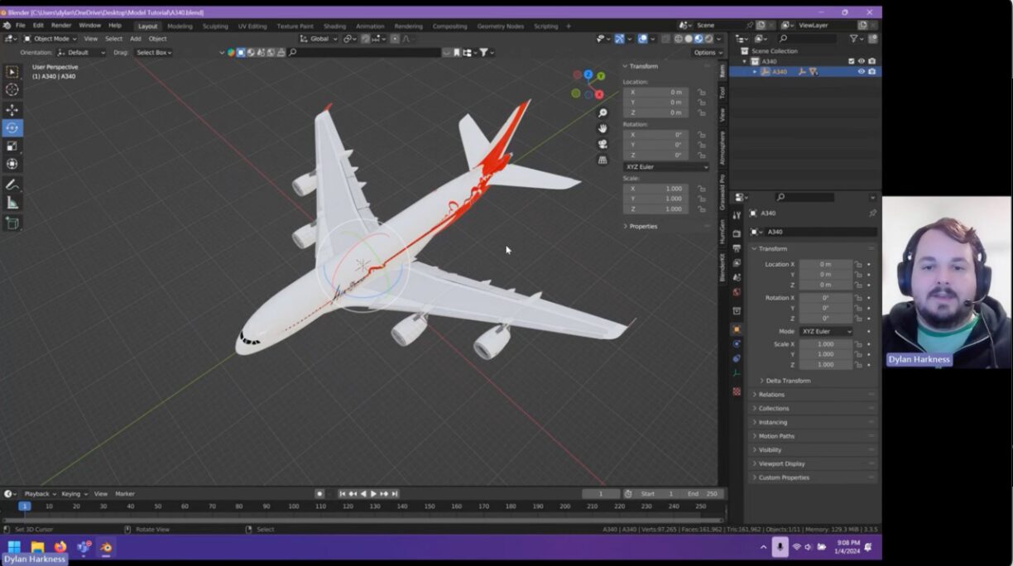Switch to the Shading workspace tab

coord(334,26)
